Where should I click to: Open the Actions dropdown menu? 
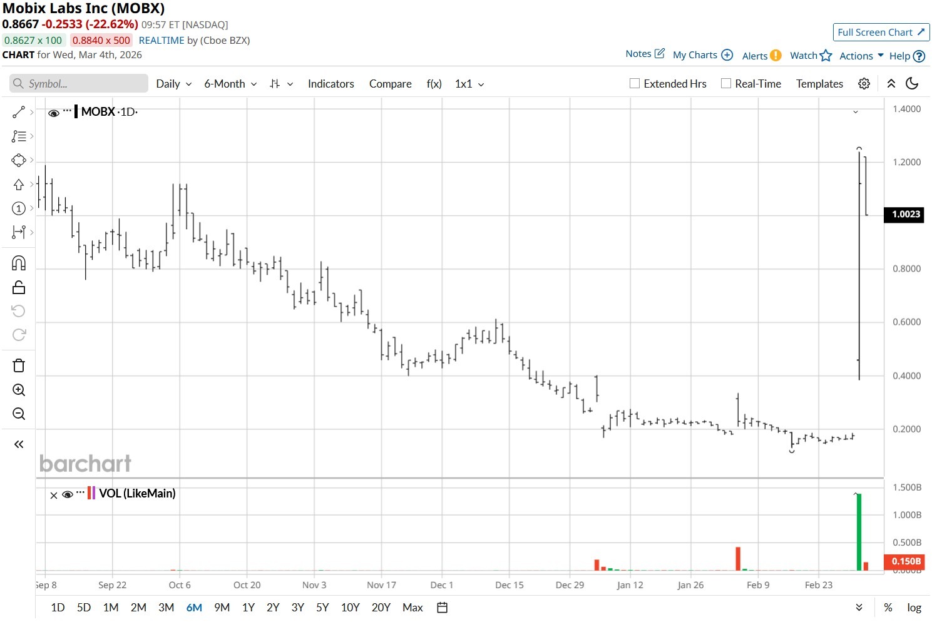[x=861, y=56]
